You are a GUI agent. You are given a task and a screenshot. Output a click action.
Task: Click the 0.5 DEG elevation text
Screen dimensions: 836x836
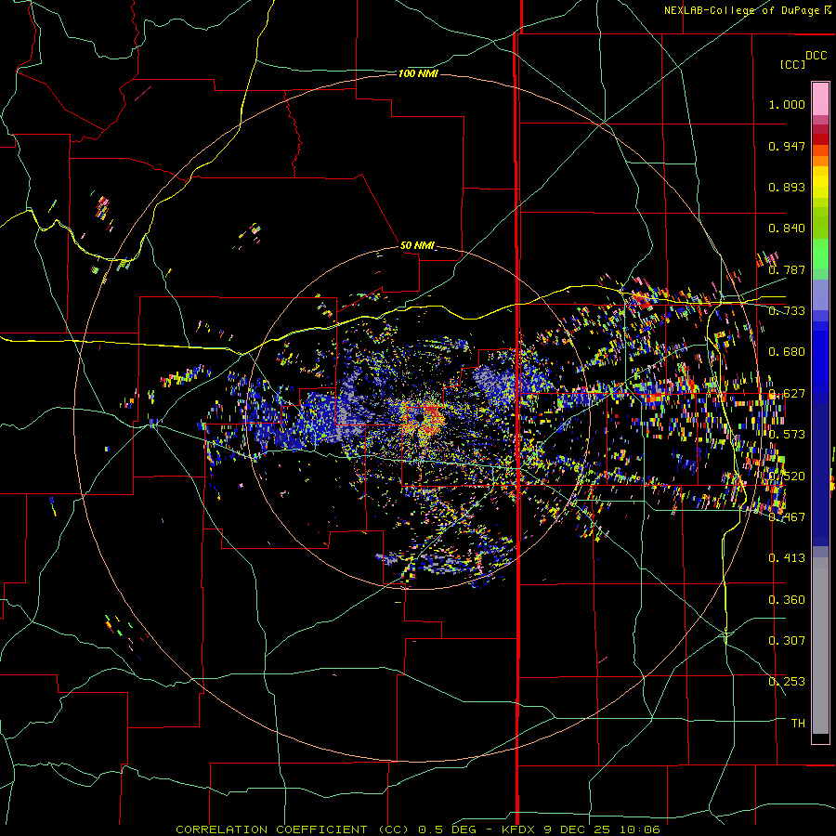tap(447, 829)
